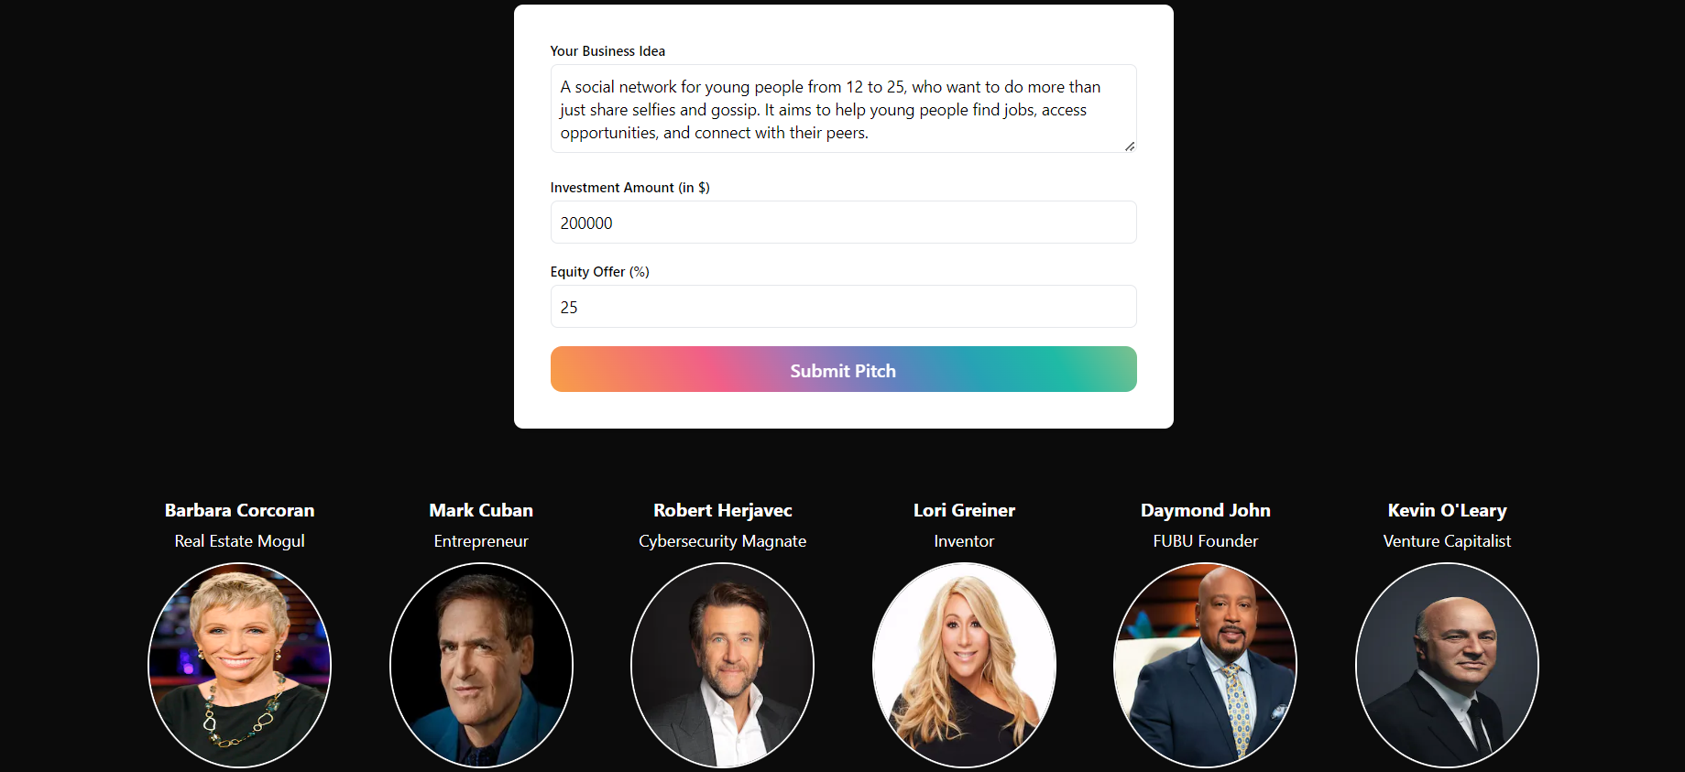Image resolution: width=1685 pixels, height=772 pixels.
Task: Click the Equity Offer percentage field
Action: coord(843,307)
